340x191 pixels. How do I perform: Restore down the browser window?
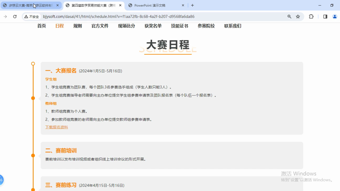(332, 5)
